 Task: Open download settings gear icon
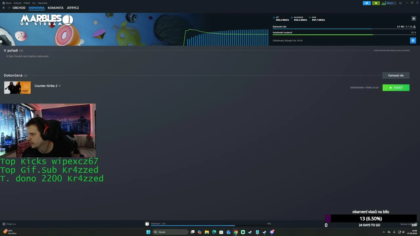[x=413, y=18]
